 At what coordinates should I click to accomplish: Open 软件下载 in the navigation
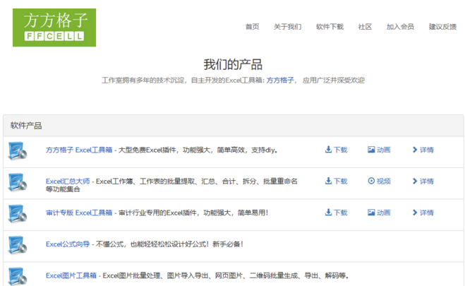coord(330,27)
